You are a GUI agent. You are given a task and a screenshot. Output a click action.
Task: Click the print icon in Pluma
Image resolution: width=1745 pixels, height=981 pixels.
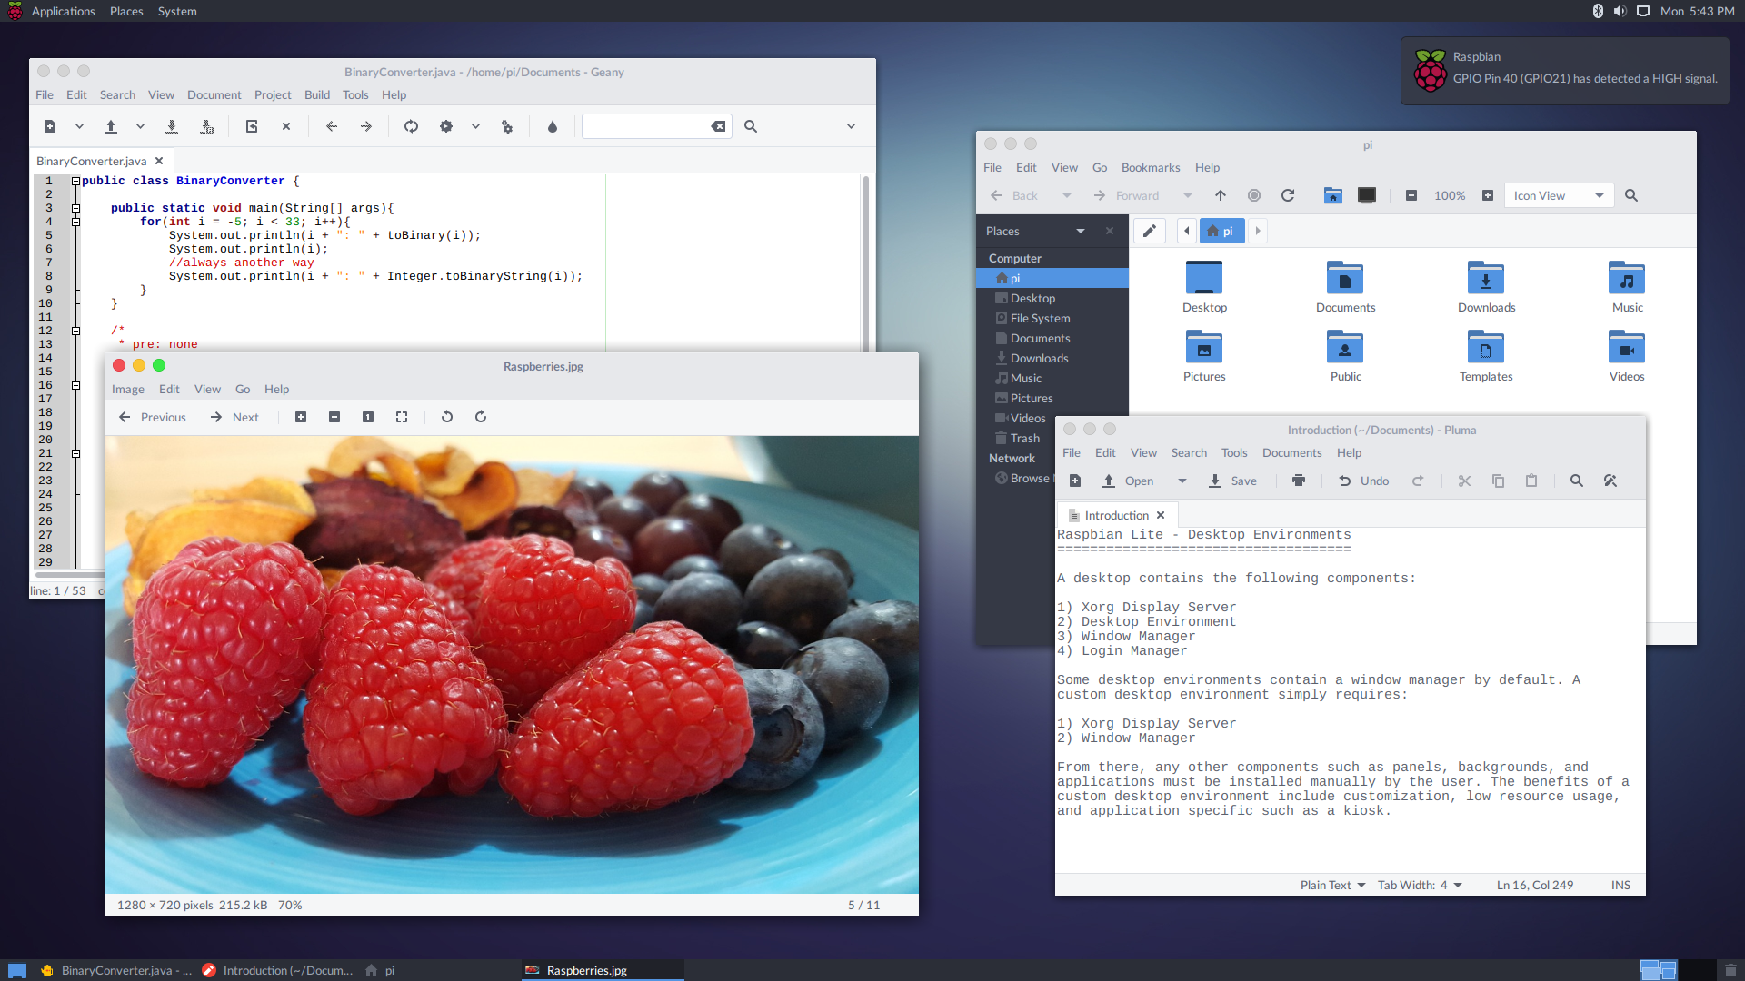[1298, 481]
